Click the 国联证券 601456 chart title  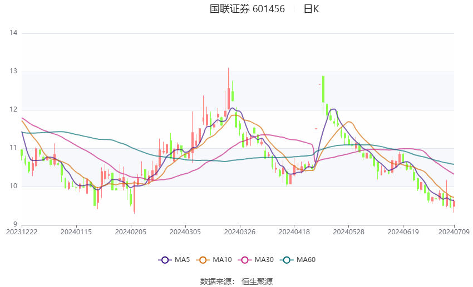pyautogui.click(x=247, y=9)
